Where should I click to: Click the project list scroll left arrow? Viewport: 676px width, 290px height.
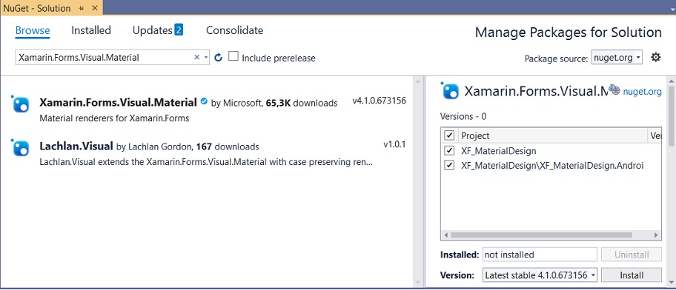click(x=445, y=235)
